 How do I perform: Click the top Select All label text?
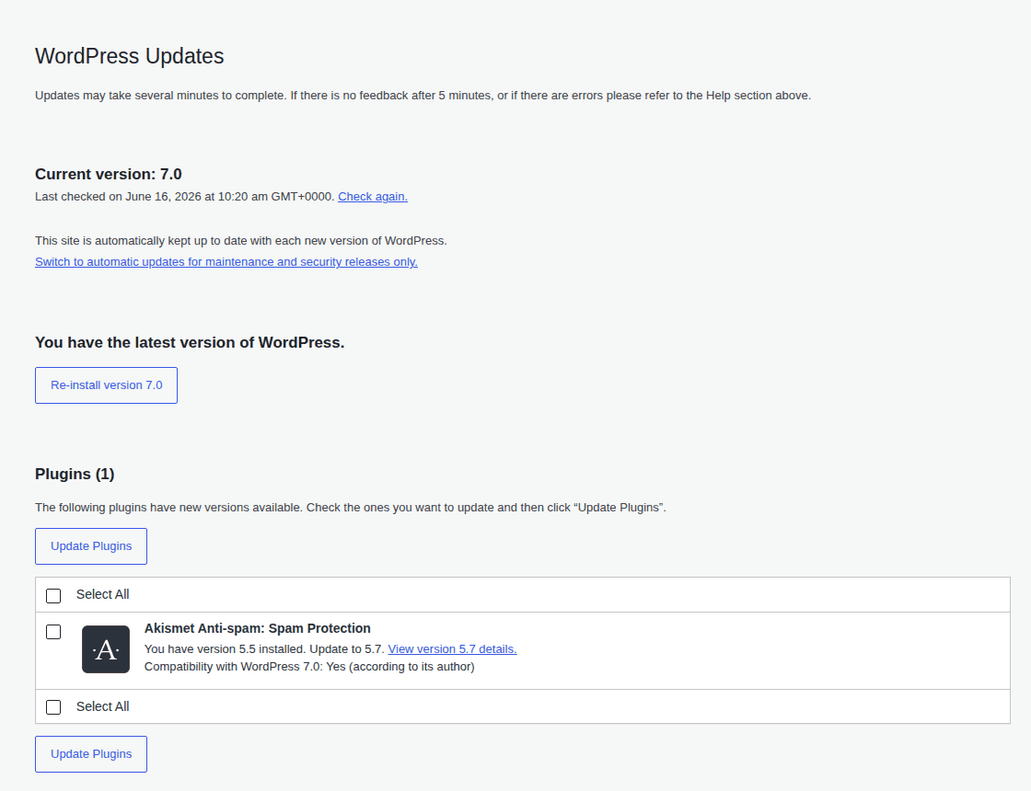click(x=102, y=594)
